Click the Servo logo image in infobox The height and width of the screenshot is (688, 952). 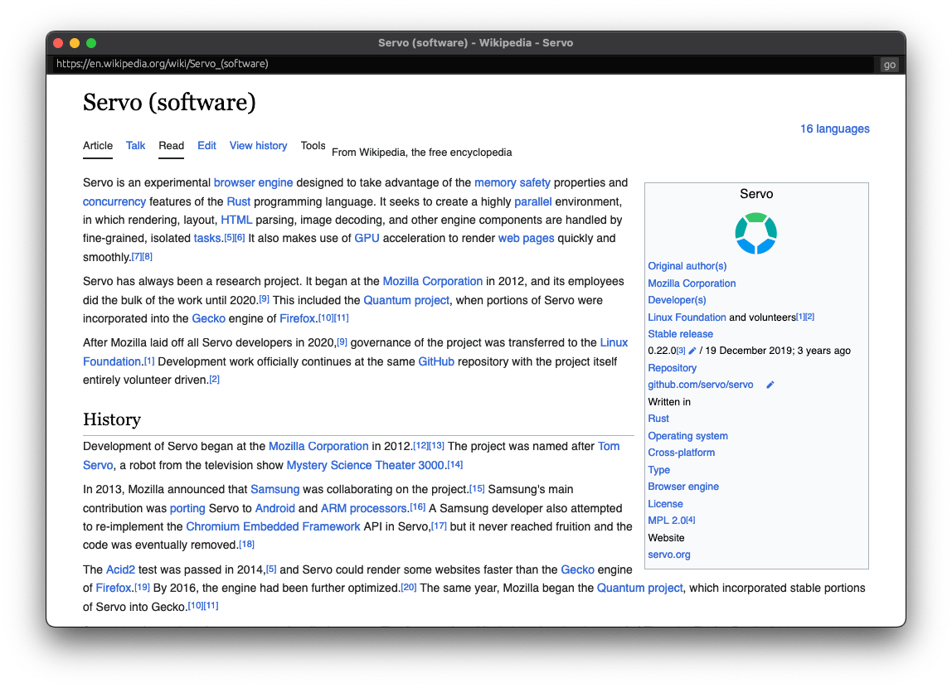click(x=756, y=233)
